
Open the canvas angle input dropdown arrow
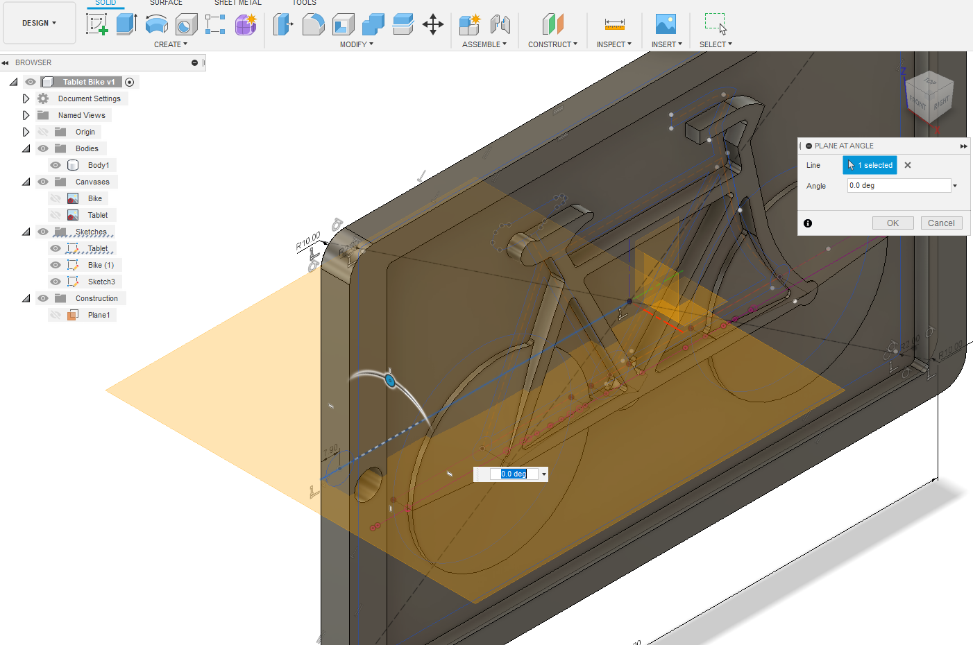(544, 474)
